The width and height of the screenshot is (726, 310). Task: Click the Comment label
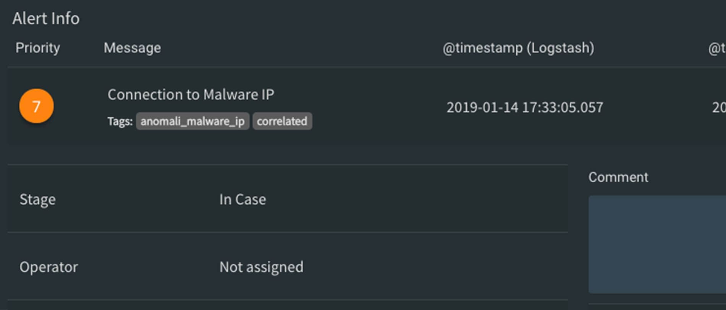tap(618, 177)
